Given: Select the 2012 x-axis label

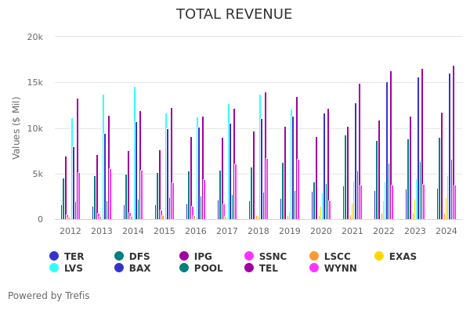Looking at the screenshot, I should click(x=70, y=232).
